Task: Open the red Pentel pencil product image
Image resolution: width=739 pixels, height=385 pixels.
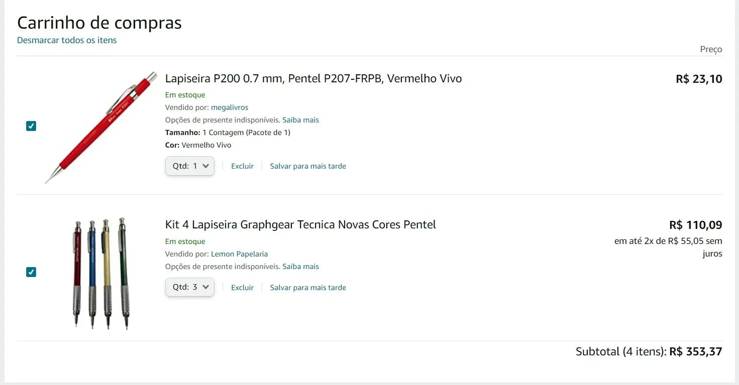Action: point(101,127)
